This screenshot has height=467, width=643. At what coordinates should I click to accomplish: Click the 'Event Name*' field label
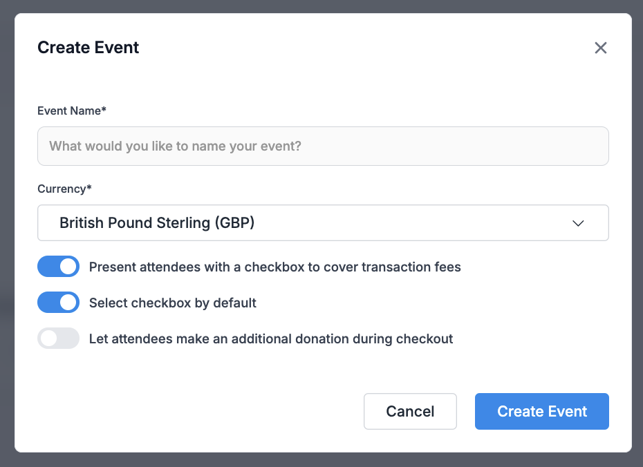72,111
